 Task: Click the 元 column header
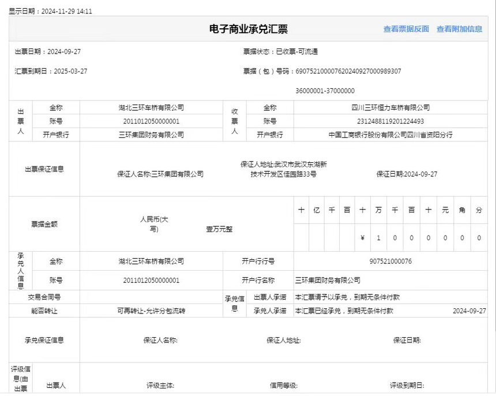click(445, 210)
